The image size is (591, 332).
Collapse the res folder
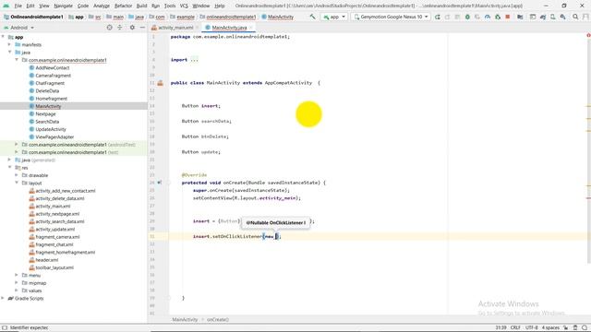pyautogui.click(x=10, y=168)
